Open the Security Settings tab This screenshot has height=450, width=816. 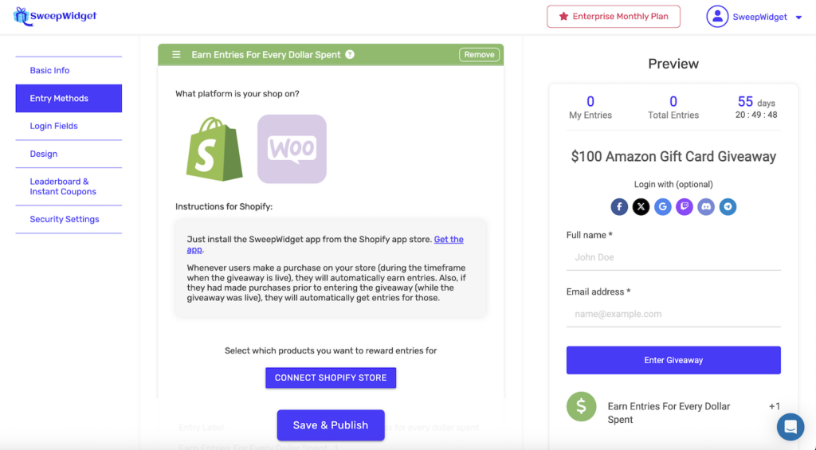(x=65, y=219)
